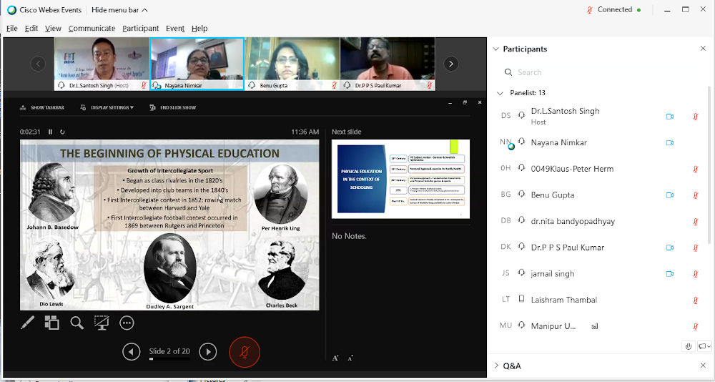
Task: Select Dr.P P S Paul Kumar video thumbnail
Action: (x=388, y=64)
